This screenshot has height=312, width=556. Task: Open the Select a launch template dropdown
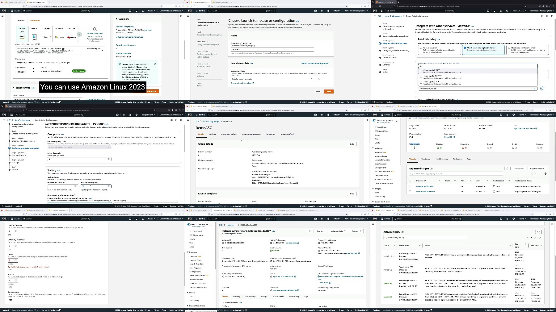(272, 79)
